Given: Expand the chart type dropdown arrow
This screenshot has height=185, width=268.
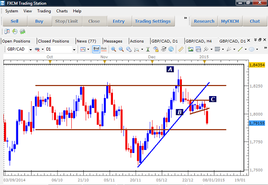Looking at the screenshot, I should (88, 50).
